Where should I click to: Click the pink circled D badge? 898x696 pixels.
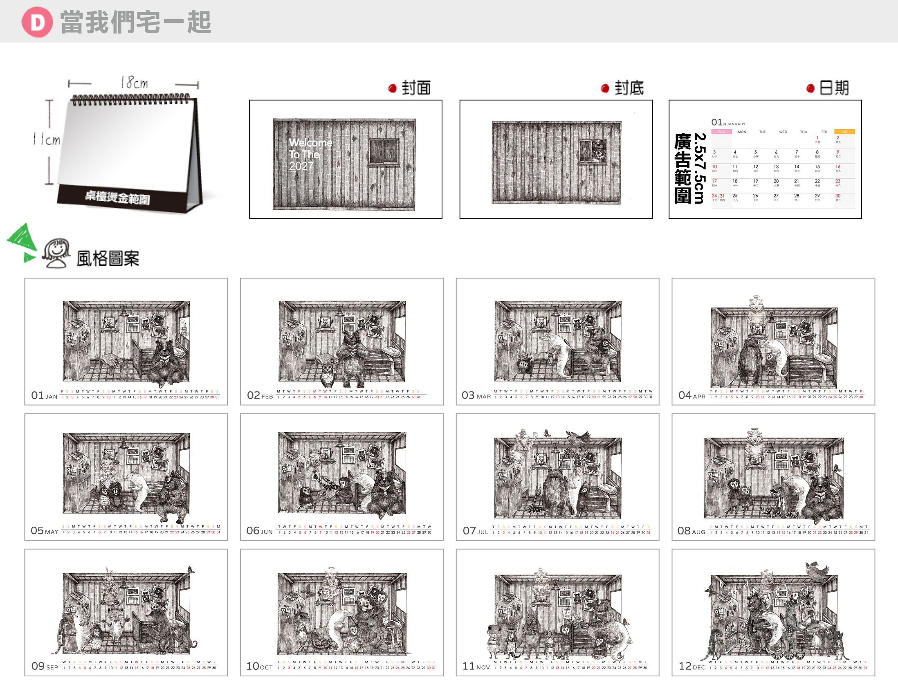(37, 22)
